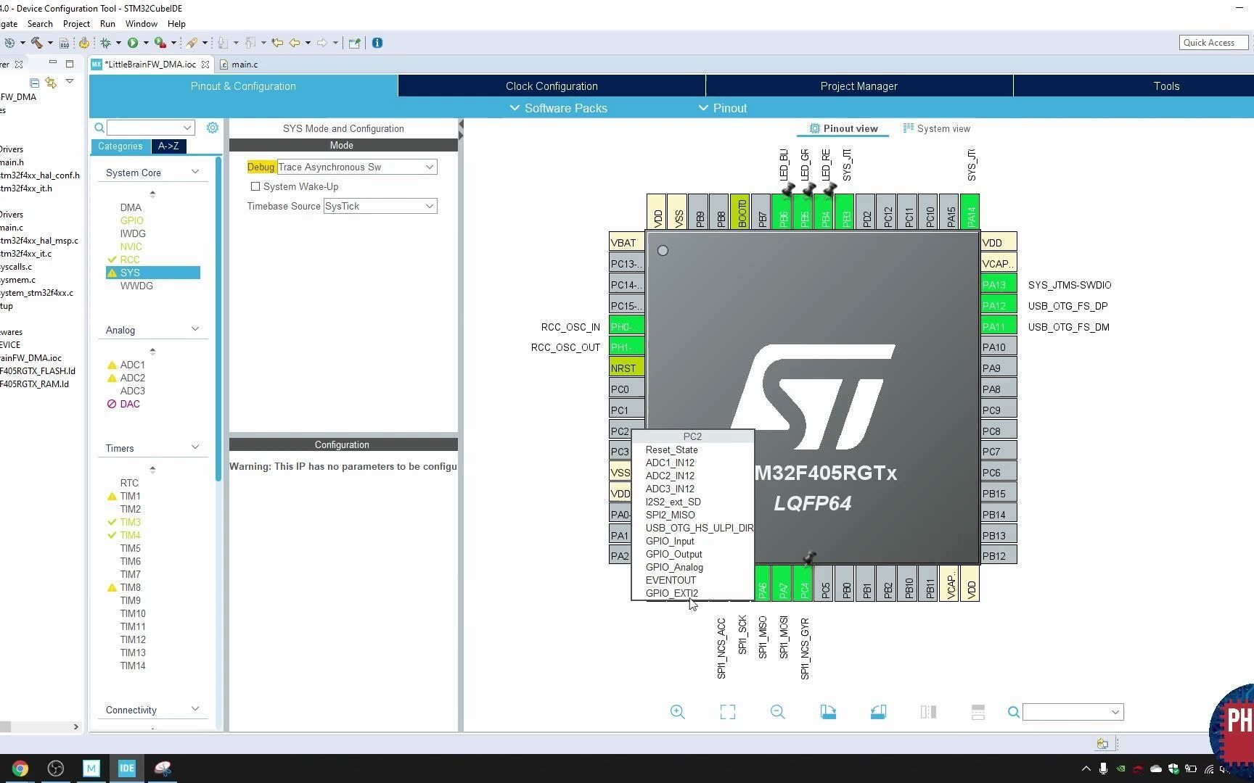Rotate chip view counterclockwise
The height and width of the screenshot is (783, 1254).
coord(878,712)
